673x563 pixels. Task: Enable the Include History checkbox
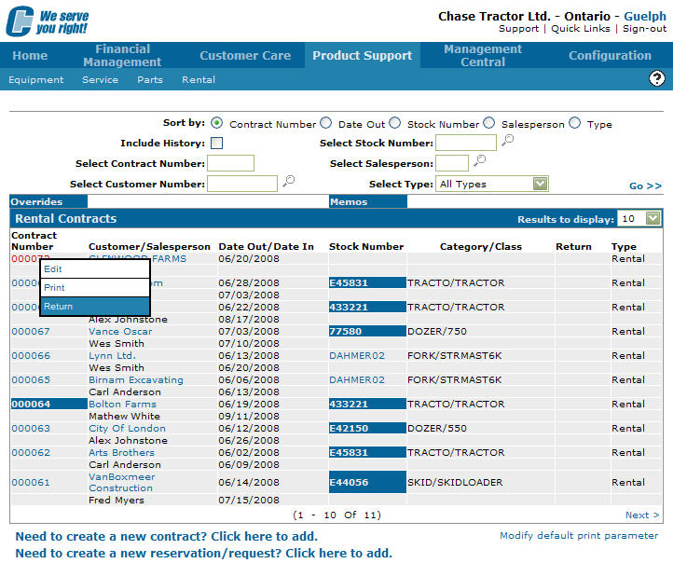(x=217, y=143)
